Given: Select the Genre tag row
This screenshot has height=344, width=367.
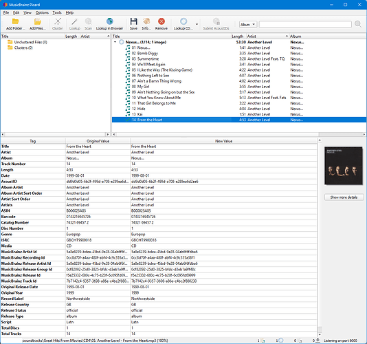Looking at the screenshot, I should pyautogui.click(x=159, y=234).
